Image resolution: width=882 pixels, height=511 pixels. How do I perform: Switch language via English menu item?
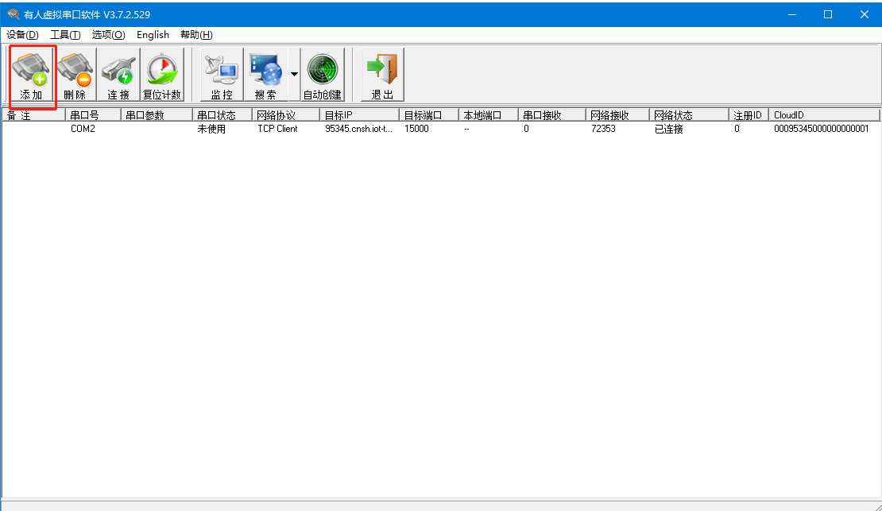coord(153,34)
